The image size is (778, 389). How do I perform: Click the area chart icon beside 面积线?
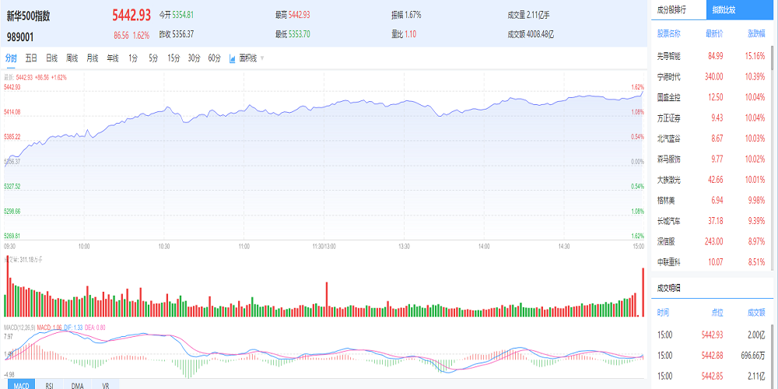233,58
